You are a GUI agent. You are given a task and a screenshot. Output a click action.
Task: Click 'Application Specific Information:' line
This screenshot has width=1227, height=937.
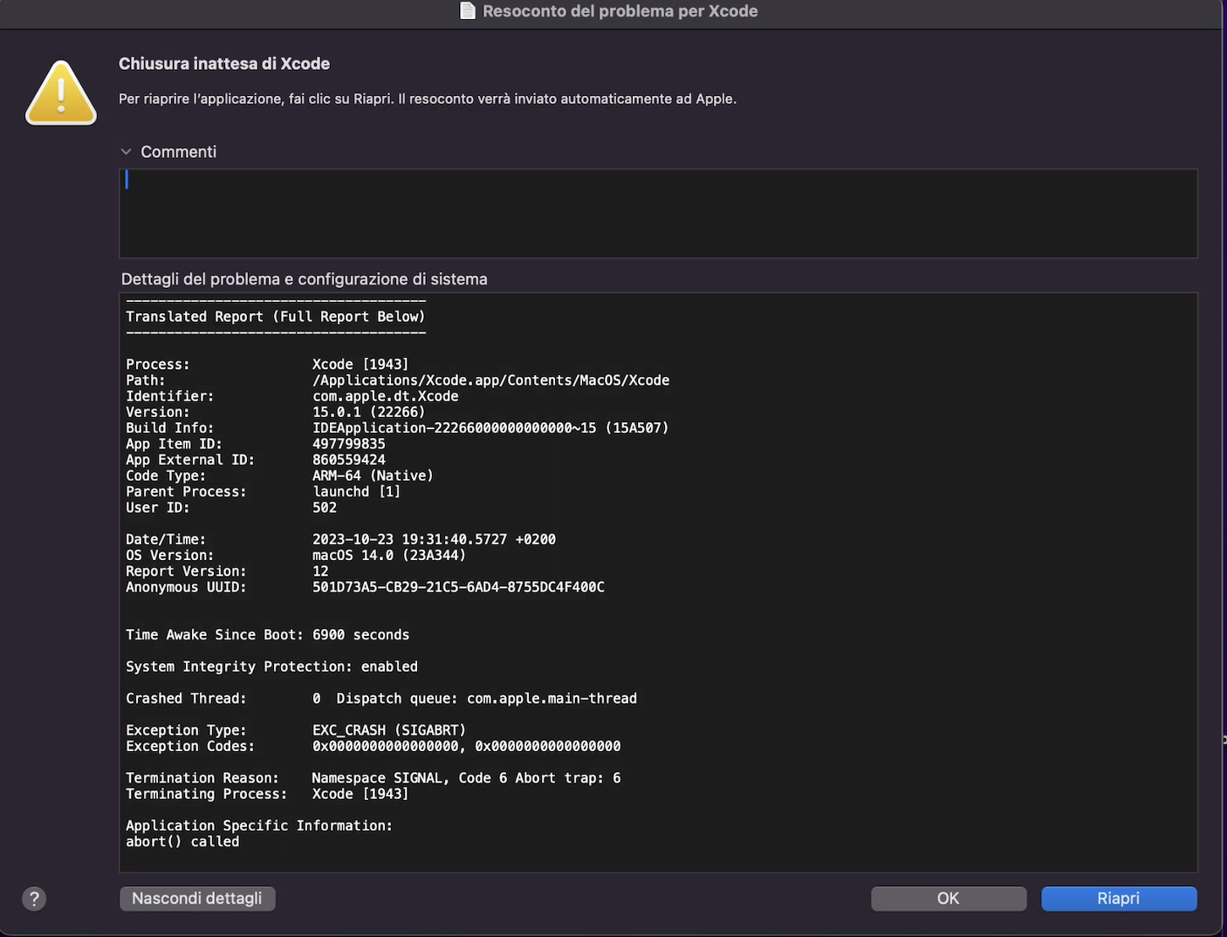pos(259,825)
